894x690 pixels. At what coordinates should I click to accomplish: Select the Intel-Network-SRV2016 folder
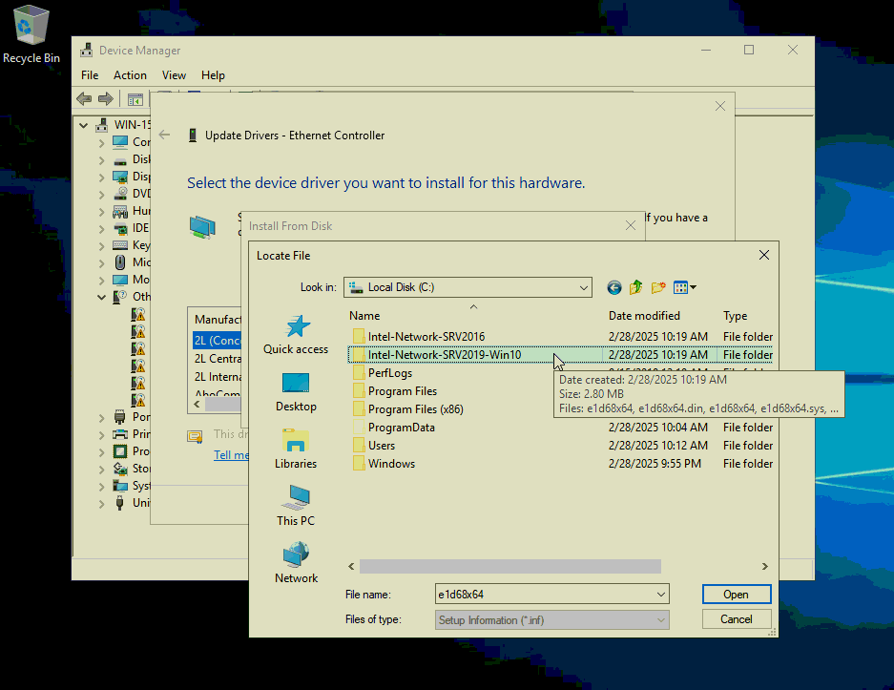(x=426, y=337)
